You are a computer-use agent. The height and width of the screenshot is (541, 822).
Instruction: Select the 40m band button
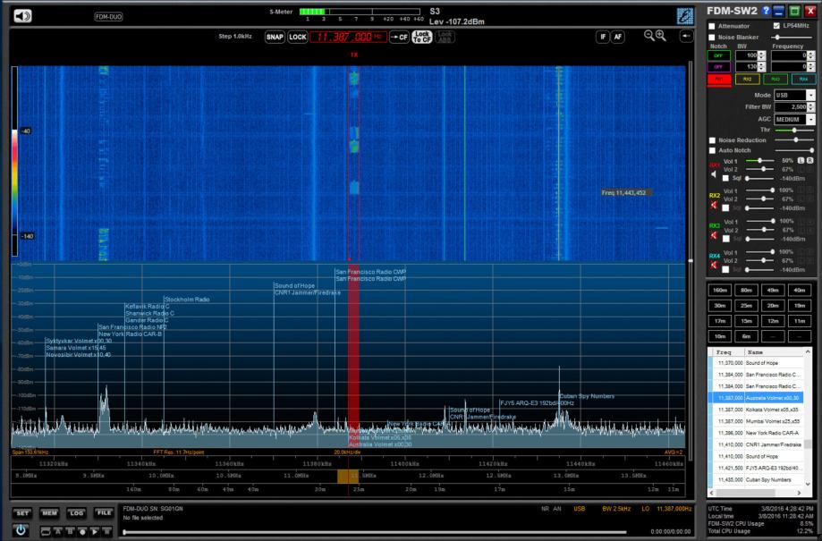pos(799,290)
